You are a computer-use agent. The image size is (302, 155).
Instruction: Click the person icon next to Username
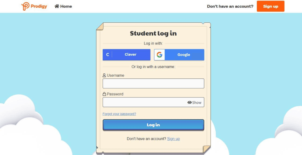coord(104,75)
